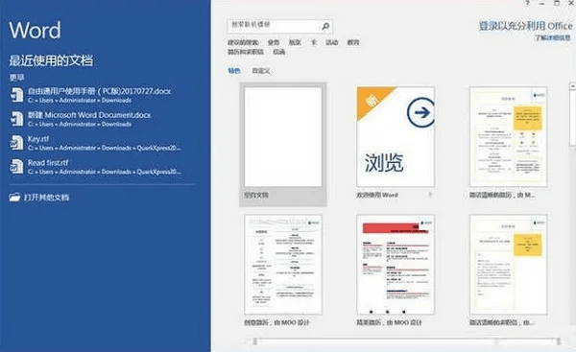576x352 pixels.
Task: Click the Word file icon beside 自由通用户使用手册 docx
Action: pos(16,95)
